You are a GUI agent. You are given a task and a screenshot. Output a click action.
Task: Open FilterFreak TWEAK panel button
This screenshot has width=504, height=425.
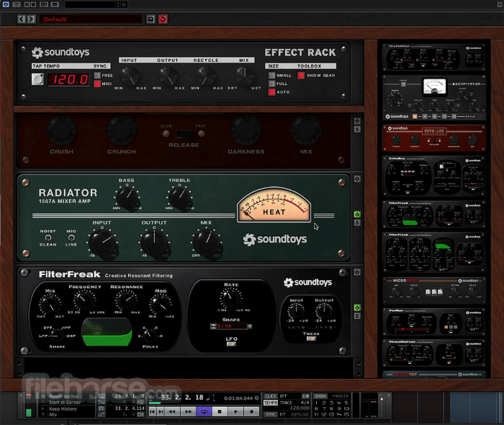click(311, 339)
